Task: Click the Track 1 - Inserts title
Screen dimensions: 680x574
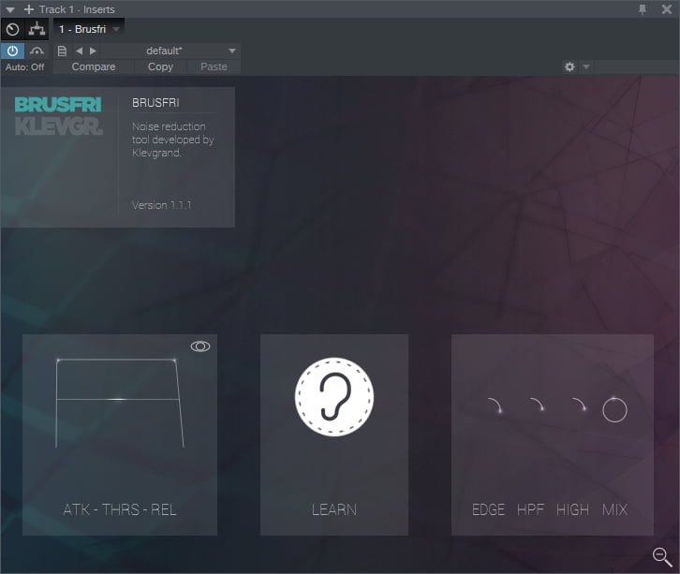Action: point(77,9)
